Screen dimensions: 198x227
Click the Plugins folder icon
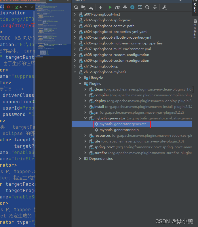(86, 84)
